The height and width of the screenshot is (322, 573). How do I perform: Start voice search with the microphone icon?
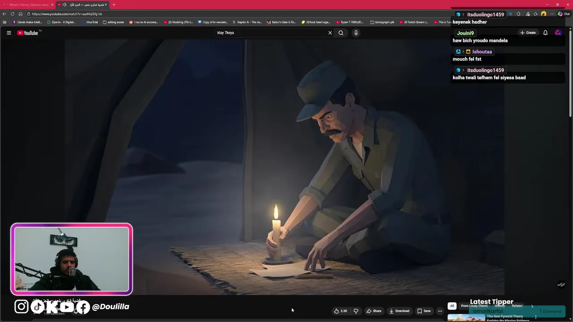pos(356,33)
